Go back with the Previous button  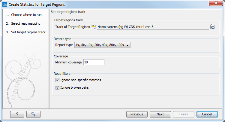pyautogui.click(x=137, y=114)
